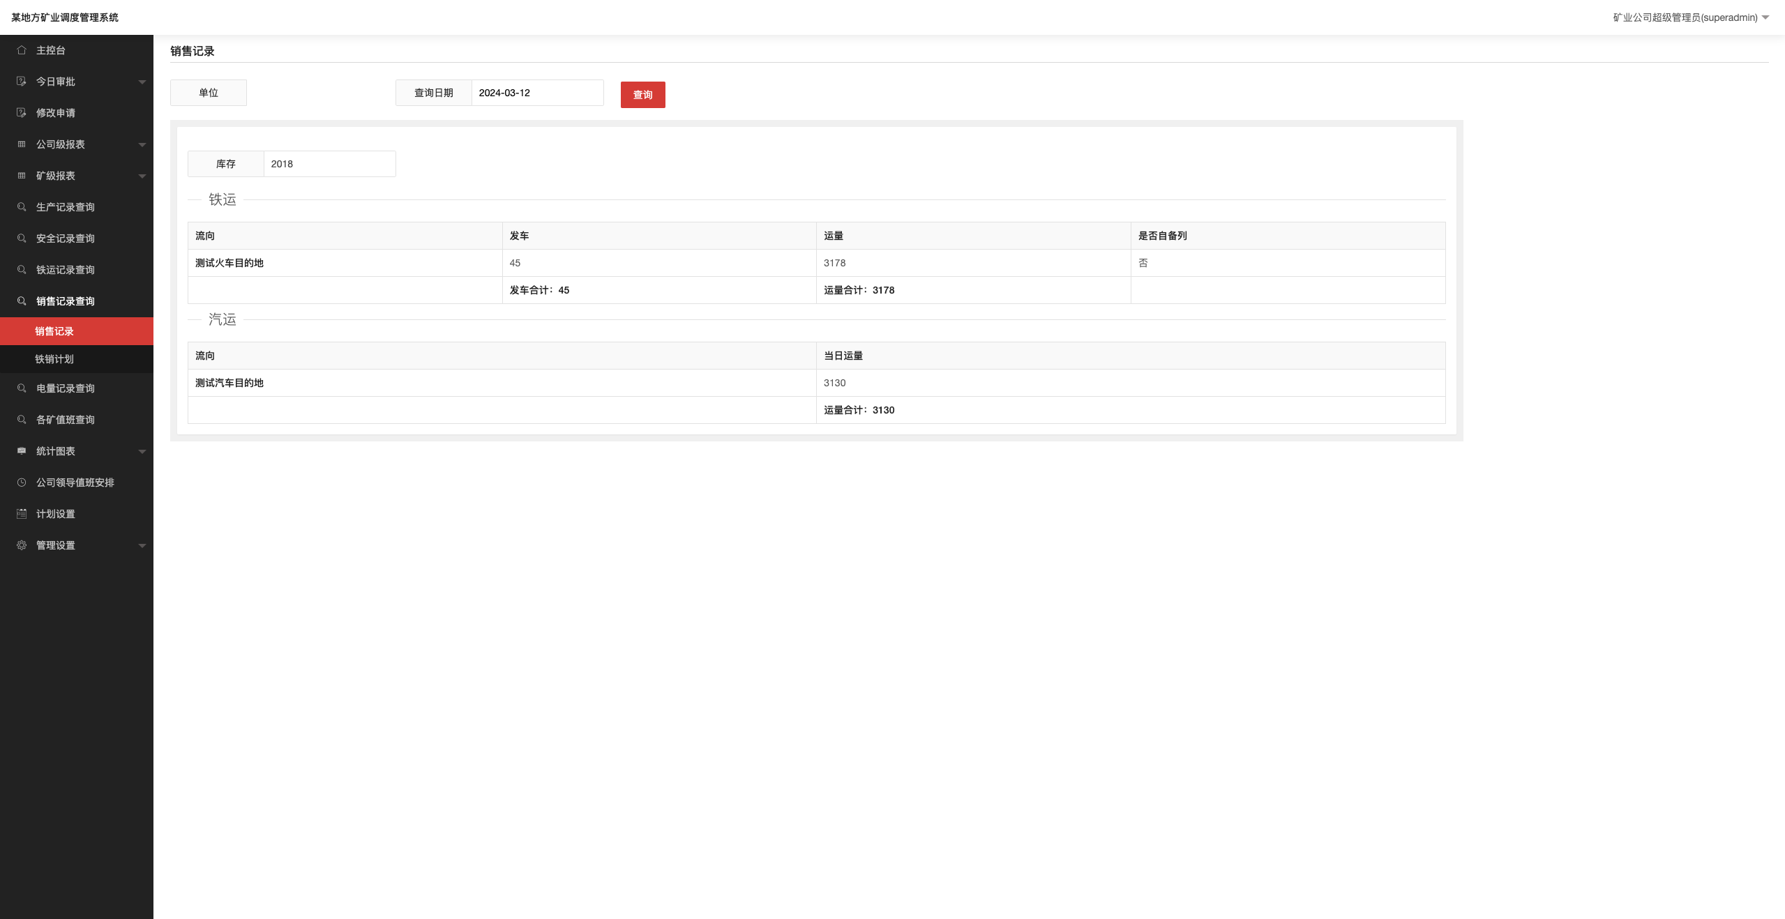Expand the 今日审批 menu arrow

point(142,82)
